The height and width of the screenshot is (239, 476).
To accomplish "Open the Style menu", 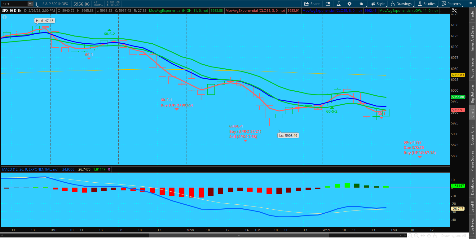I will coord(378,4).
